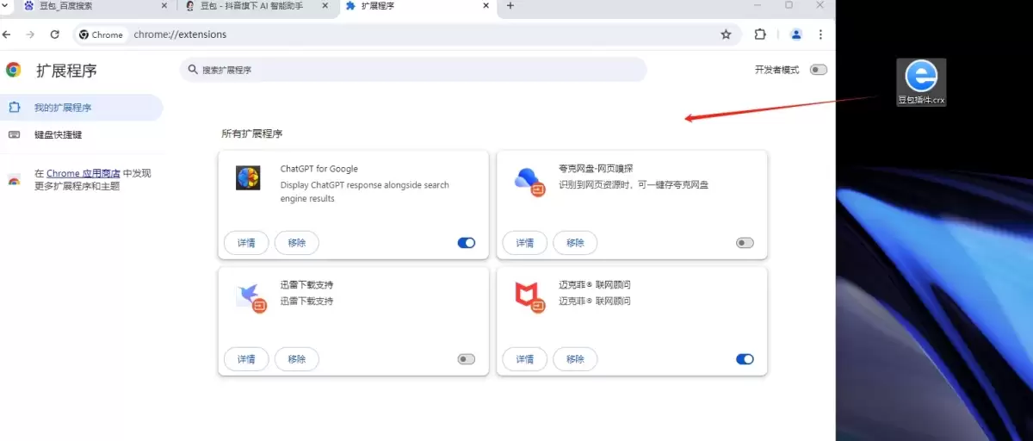Click the 所有扩展程序 heading text
1033x441 pixels.
point(252,134)
